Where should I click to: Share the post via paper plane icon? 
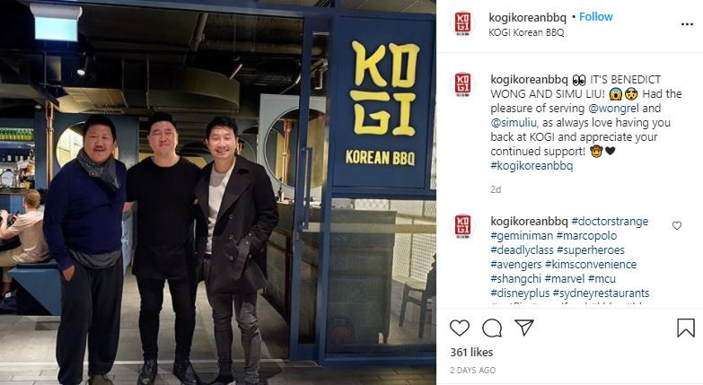[524, 328]
